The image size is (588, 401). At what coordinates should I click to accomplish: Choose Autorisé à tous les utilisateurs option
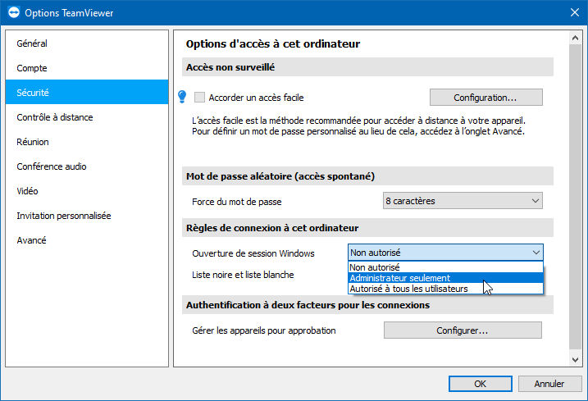tap(445, 289)
